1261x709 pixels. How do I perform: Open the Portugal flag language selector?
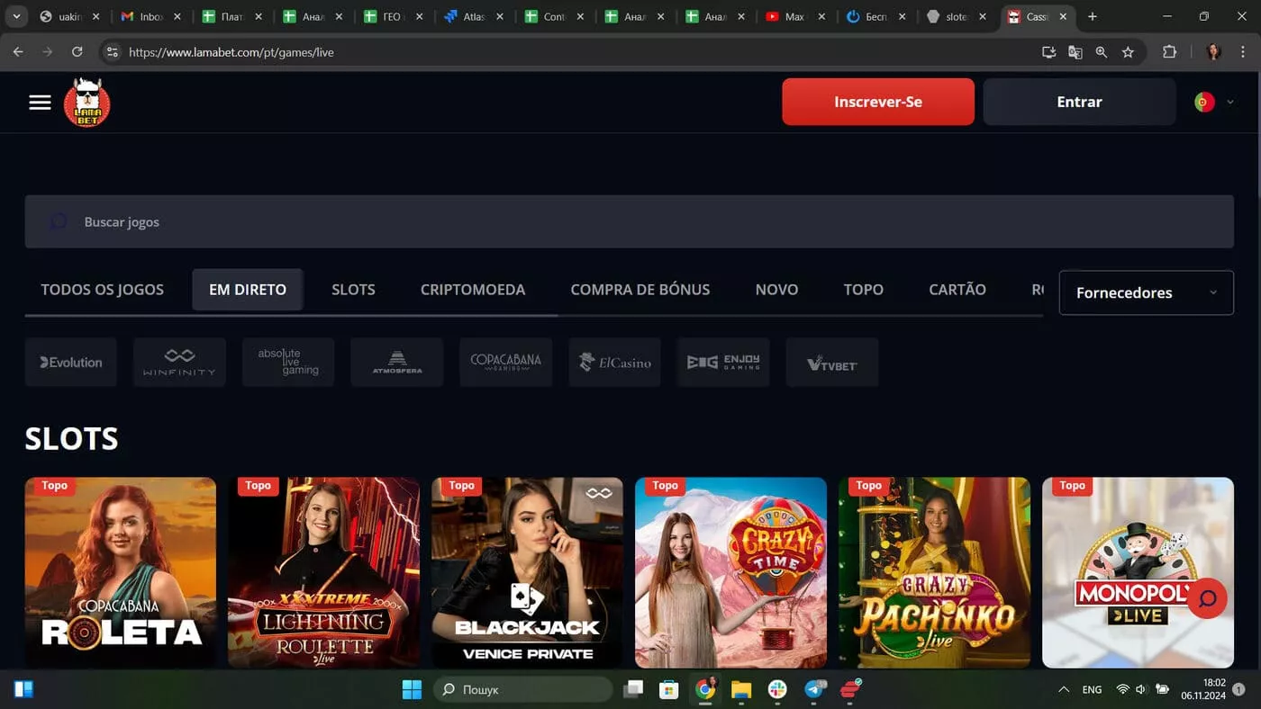click(1213, 103)
